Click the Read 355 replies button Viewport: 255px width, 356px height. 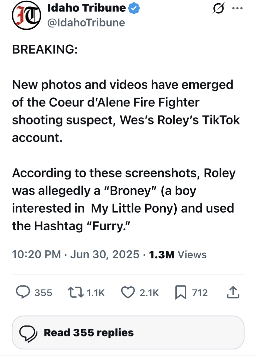coord(128,332)
